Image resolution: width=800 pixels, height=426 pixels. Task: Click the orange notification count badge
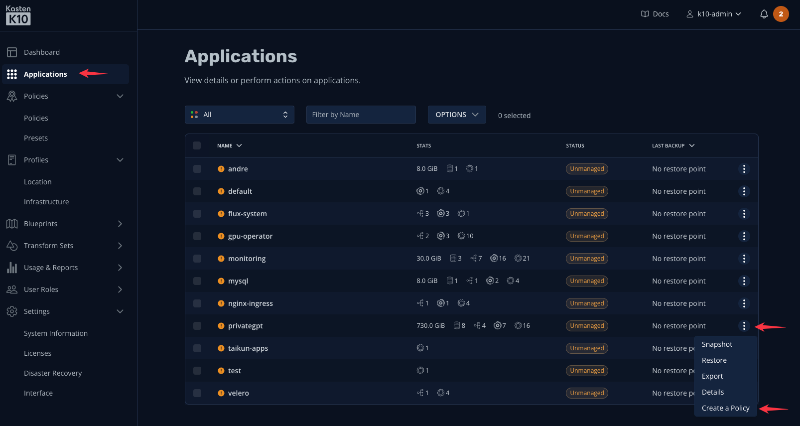tap(781, 14)
